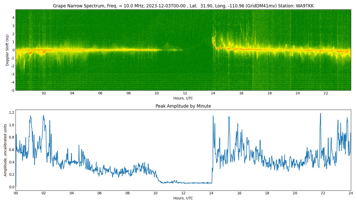The height and width of the screenshot is (204, 357).
Task: Click spectrogram hour tick 22
Action: click(x=326, y=93)
